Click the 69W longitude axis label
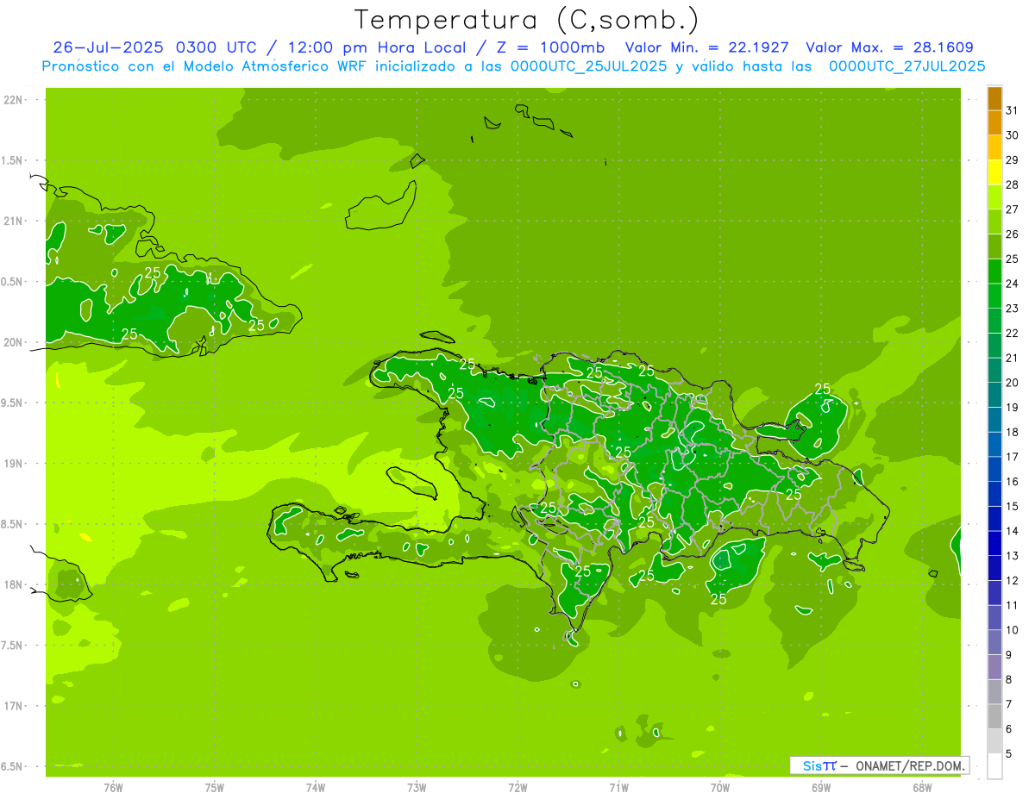The image size is (1035, 799). point(821,787)
